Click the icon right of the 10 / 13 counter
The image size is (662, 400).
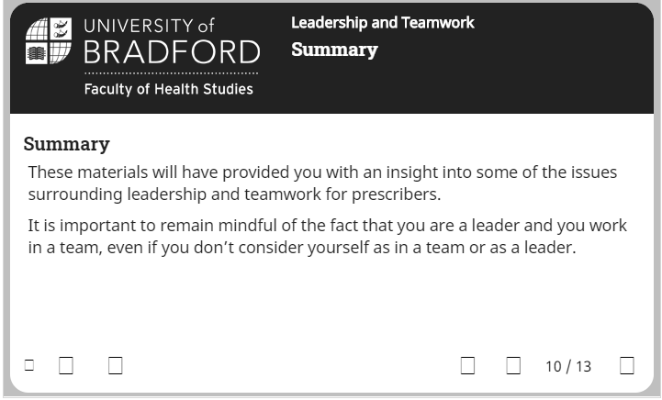click(x=626, y=365)
